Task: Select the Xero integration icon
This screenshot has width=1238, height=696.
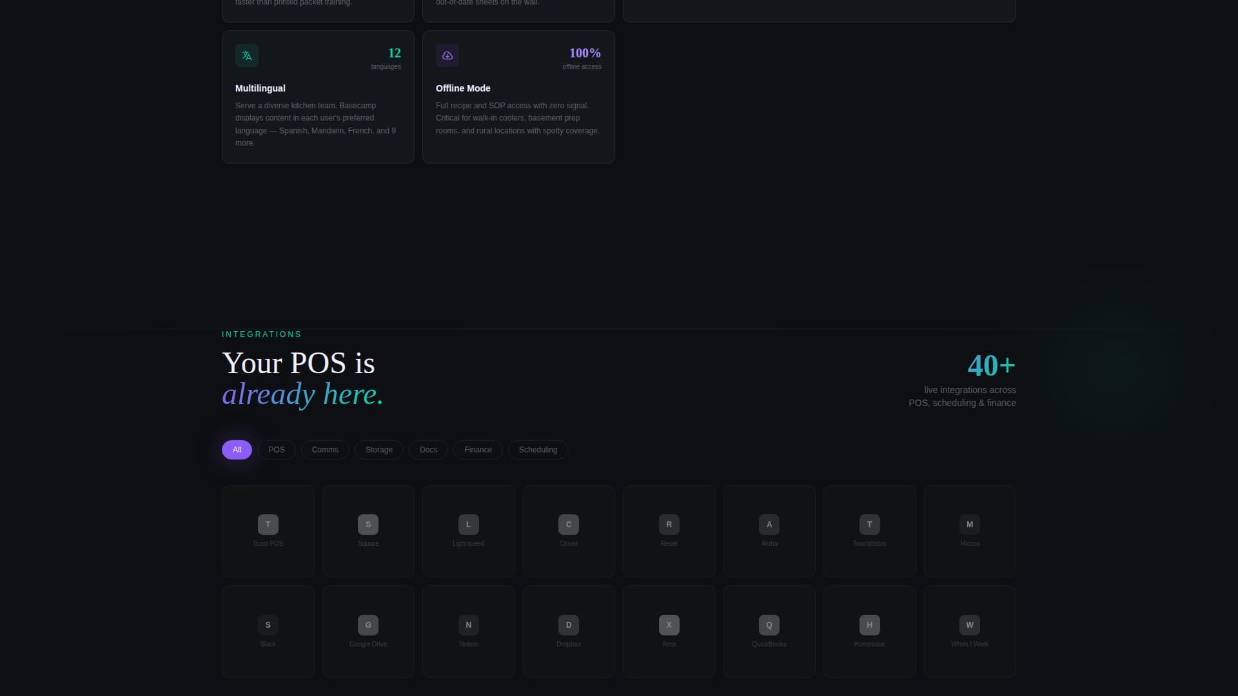Action: click(669, 625)
